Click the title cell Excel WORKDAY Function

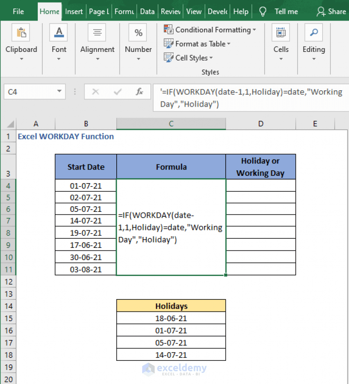tap(66, 136)
